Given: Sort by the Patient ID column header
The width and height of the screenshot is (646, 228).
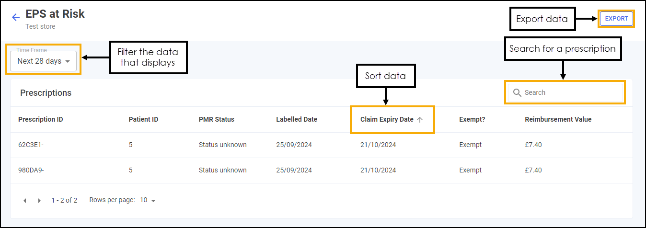Looking at the screenshot, I should [x=143, y=119].
